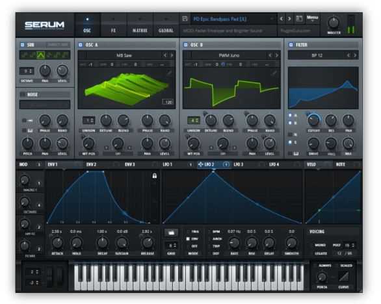This screenshot has height=304, width=381.
Task: Click the OSC B warp next arrow
Action: [235, 147]
